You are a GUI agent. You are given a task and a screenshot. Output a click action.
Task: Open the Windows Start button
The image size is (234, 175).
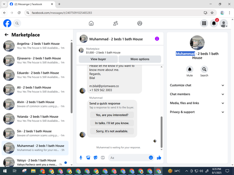pyautogui.click(x=5, y=171)
